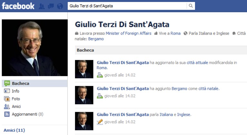Click città natale link in second post
This screenshot has height=135, width=247.
(x=208, y=89)
